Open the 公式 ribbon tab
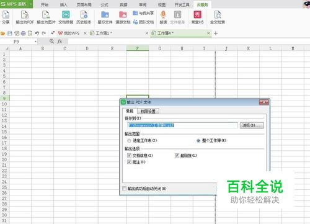The image size is (310, 224). [x=104, y=4]
